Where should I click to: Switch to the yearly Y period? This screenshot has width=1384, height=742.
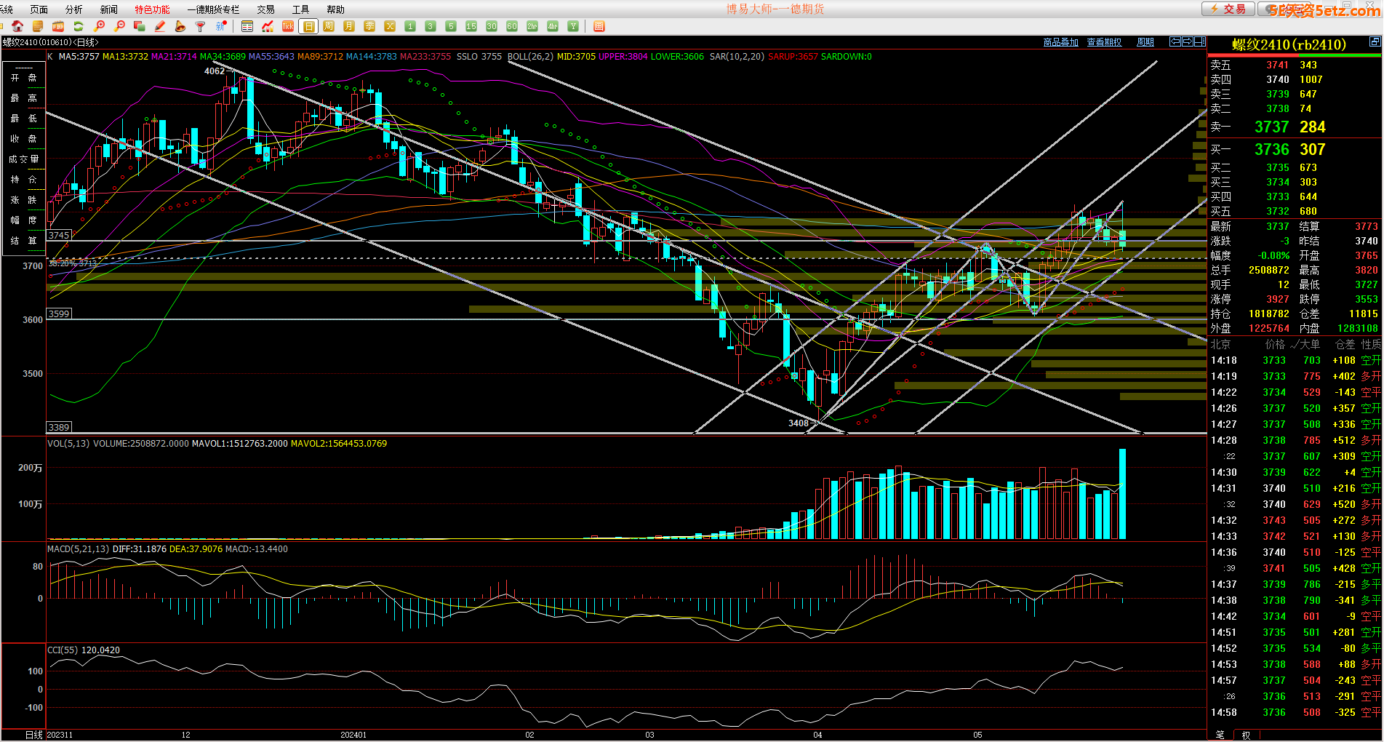pos(573,26)
